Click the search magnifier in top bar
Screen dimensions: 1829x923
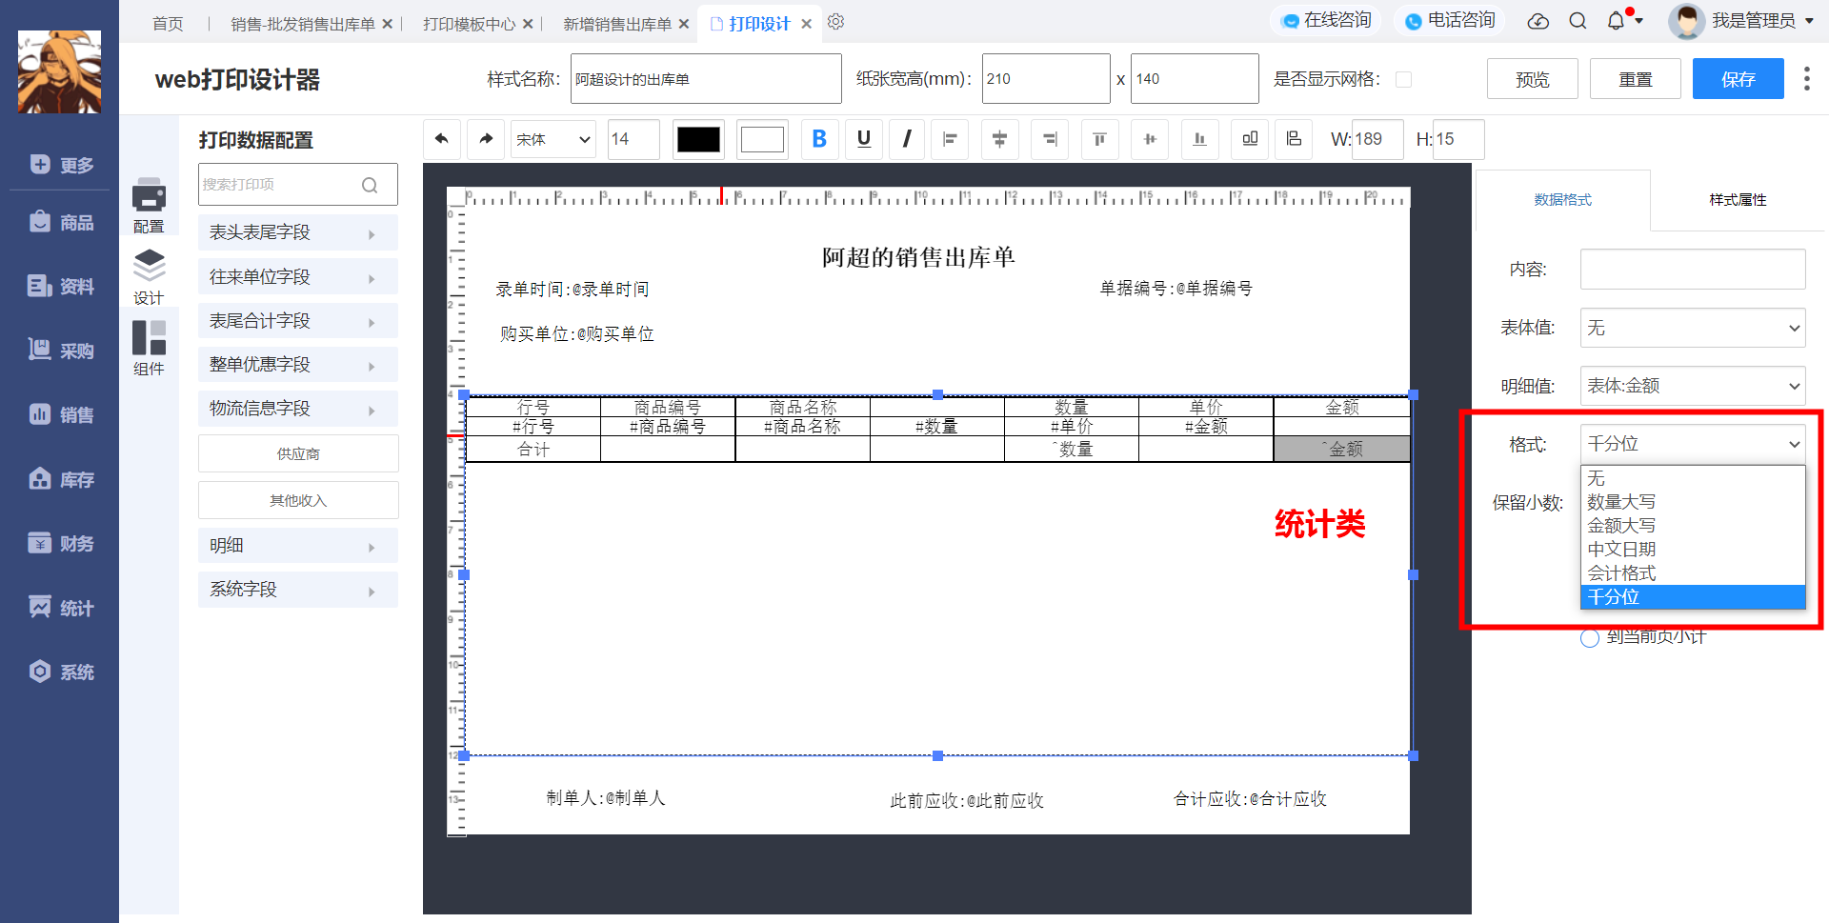click(x=1578, y=21)
